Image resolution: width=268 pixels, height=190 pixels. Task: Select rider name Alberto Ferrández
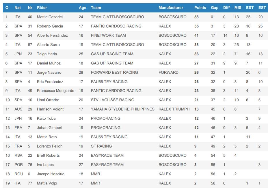[52, 36]
